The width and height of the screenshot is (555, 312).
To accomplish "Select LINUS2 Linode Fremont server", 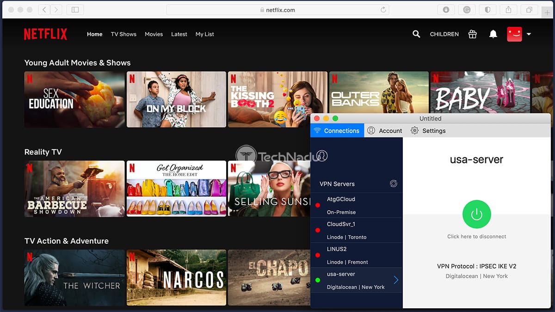I will pos(357,255).
